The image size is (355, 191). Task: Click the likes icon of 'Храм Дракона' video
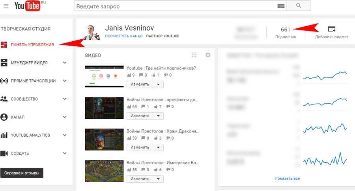click(156, 138)
